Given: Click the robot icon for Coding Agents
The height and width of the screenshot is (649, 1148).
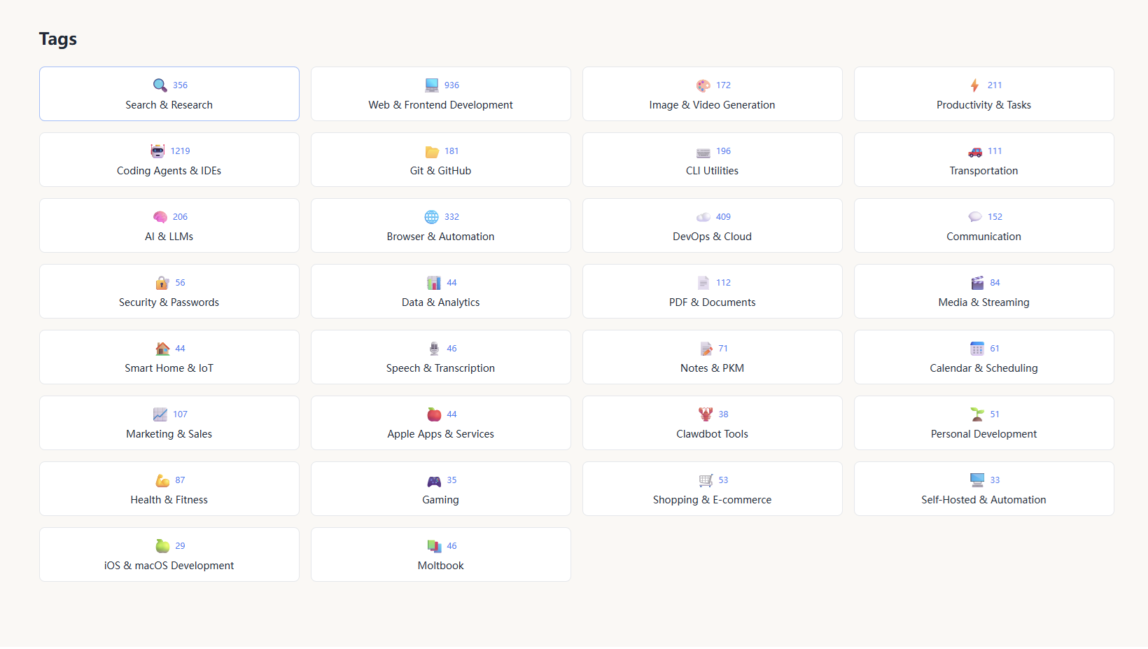Looking at the screenshot, I should click(157, 151).
